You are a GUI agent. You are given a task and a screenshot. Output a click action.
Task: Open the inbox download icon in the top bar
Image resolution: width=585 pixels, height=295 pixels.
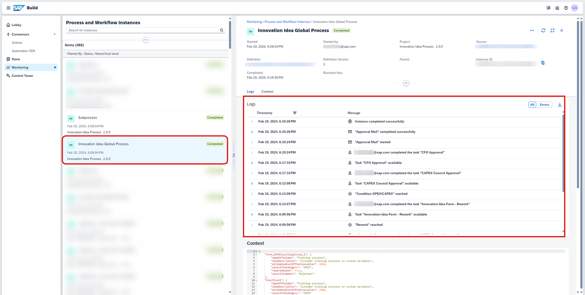(x=557, y=8)
